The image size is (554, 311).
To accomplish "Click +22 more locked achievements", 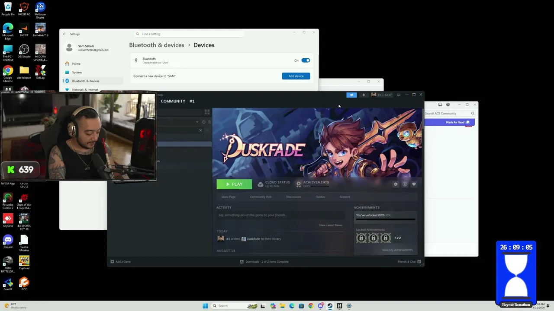I will (x=397, y=238).
